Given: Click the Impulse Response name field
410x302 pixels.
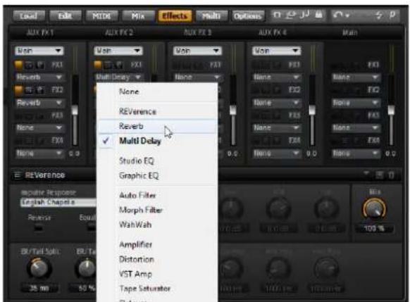Looking at the screenshot, I should pos(58,202).
